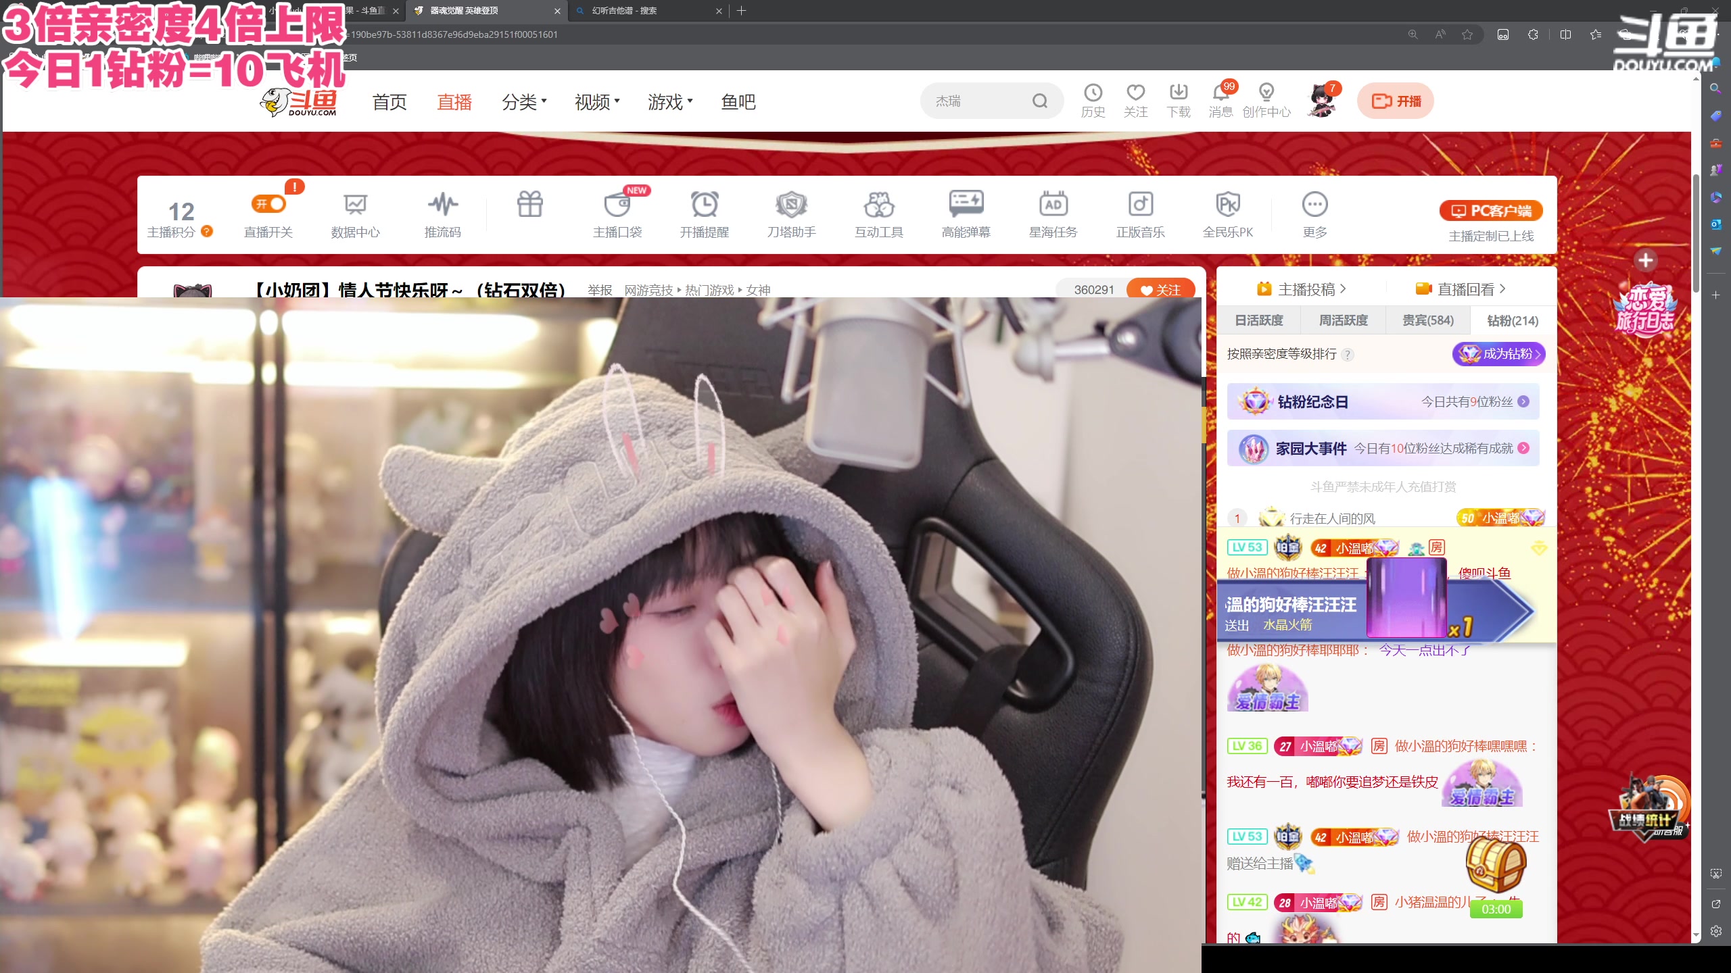Expand the 视频 dropdown menu
Screen dimensions: 1731x973
point(597,102)
